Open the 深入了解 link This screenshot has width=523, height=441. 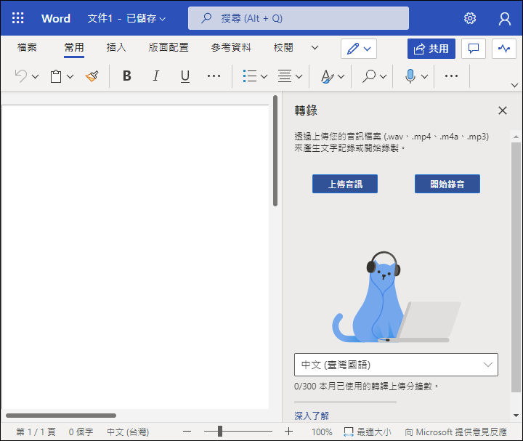click(x=312, y=416)
